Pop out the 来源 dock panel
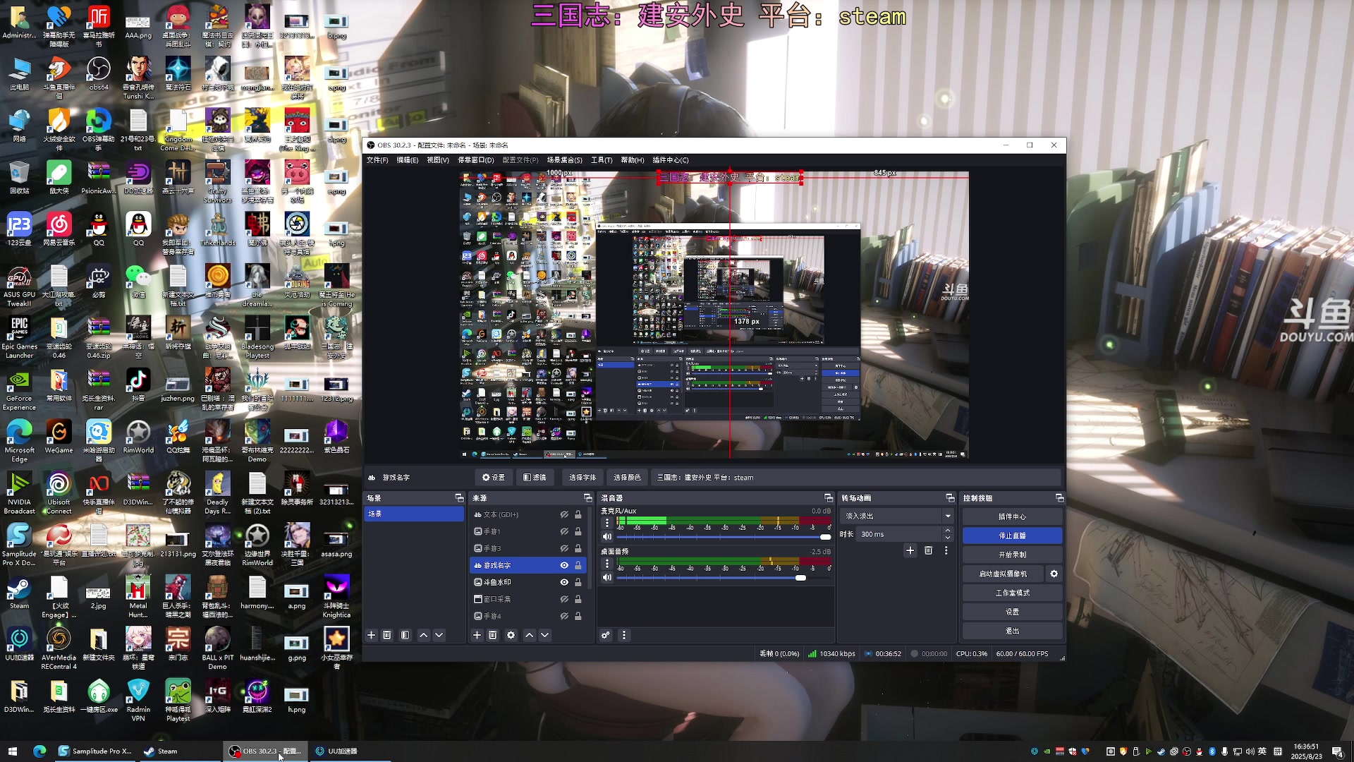 tap(588, 498)
